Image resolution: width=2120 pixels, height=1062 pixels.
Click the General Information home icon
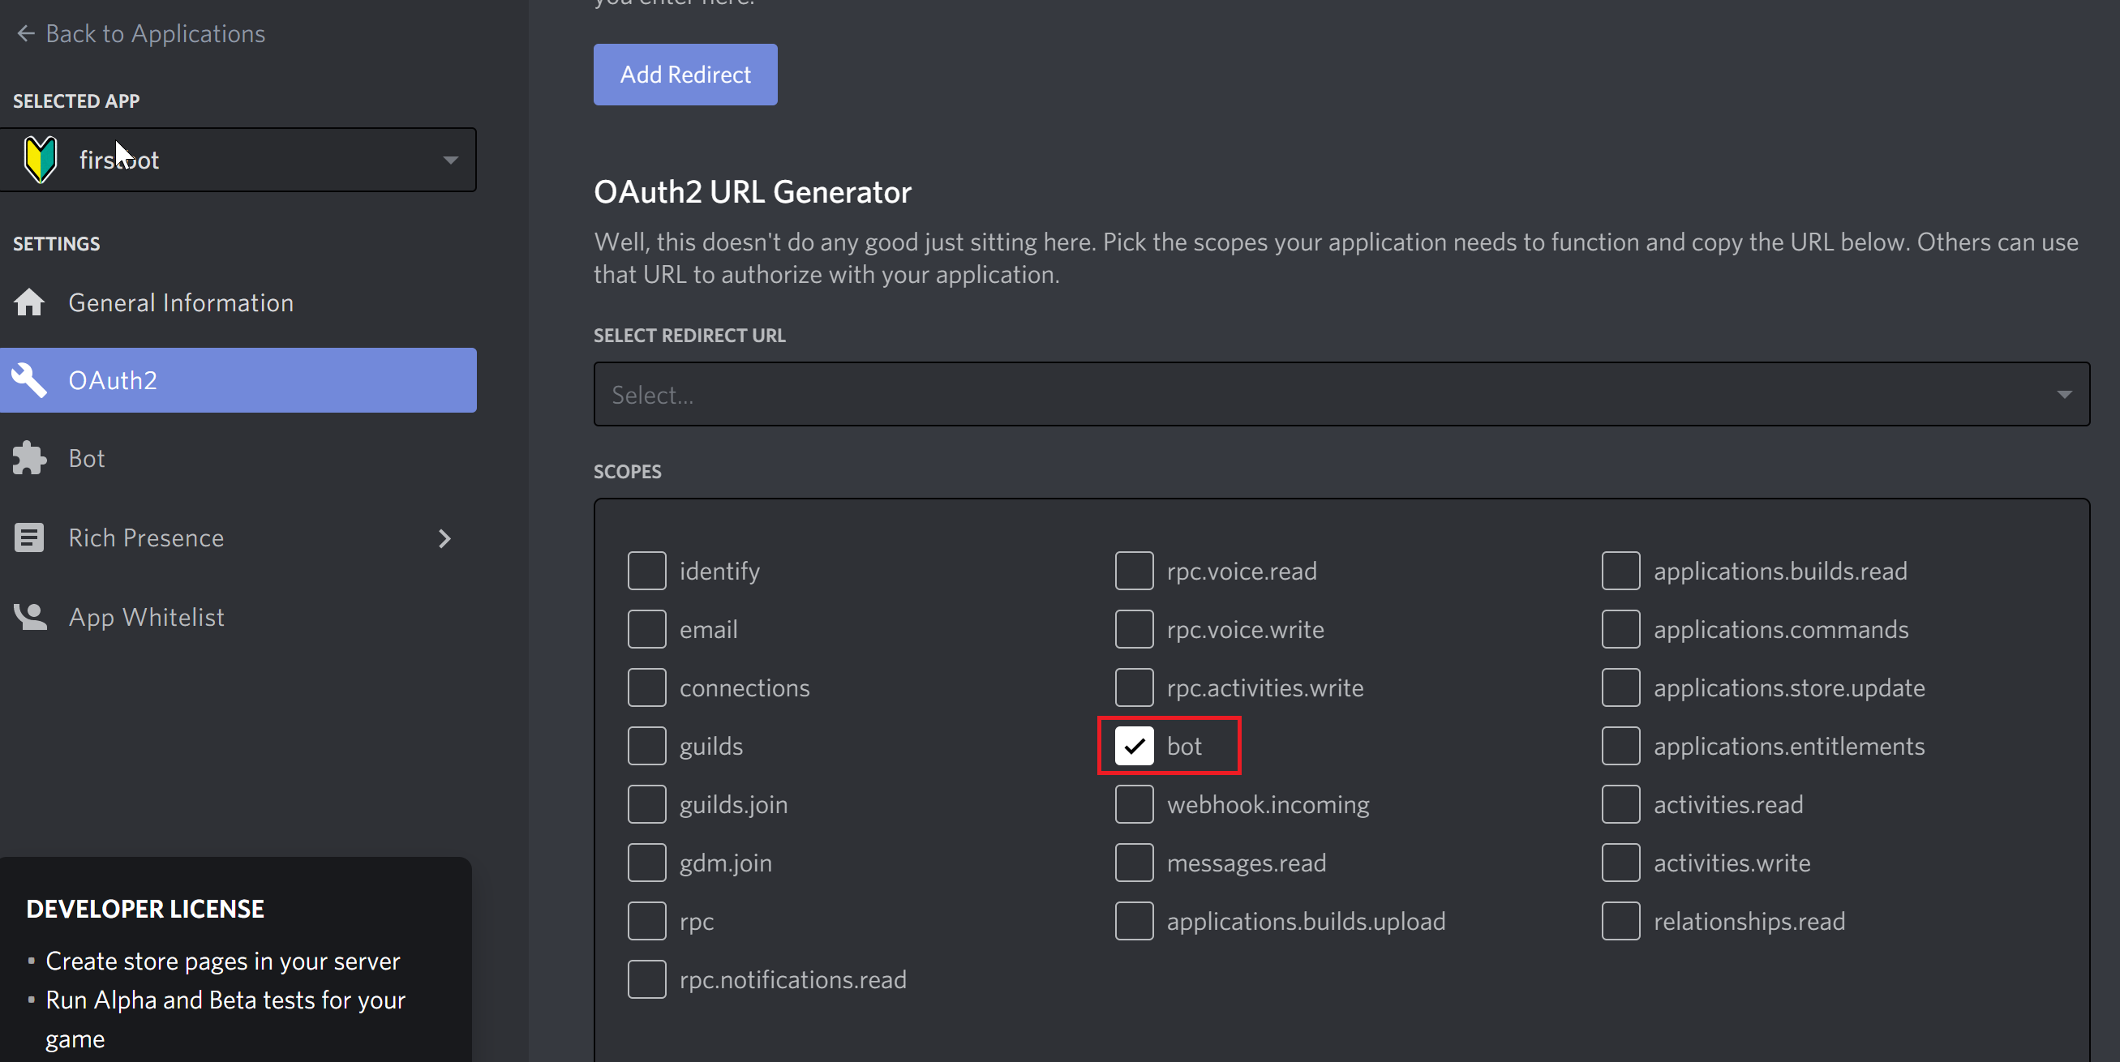click(29, 302)
